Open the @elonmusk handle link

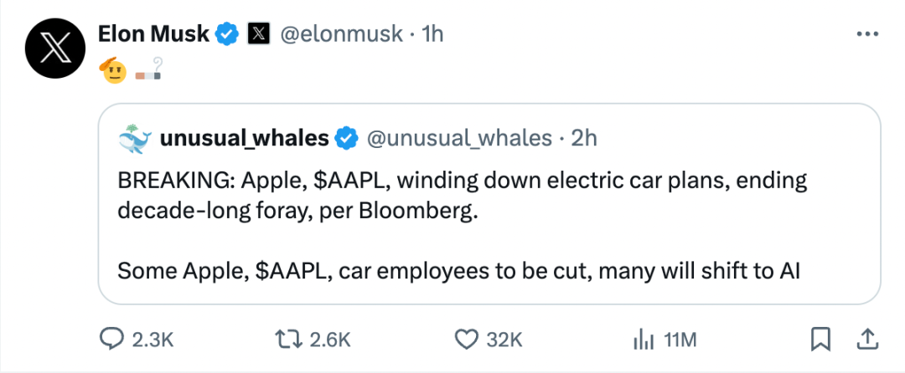pos(341,34)
